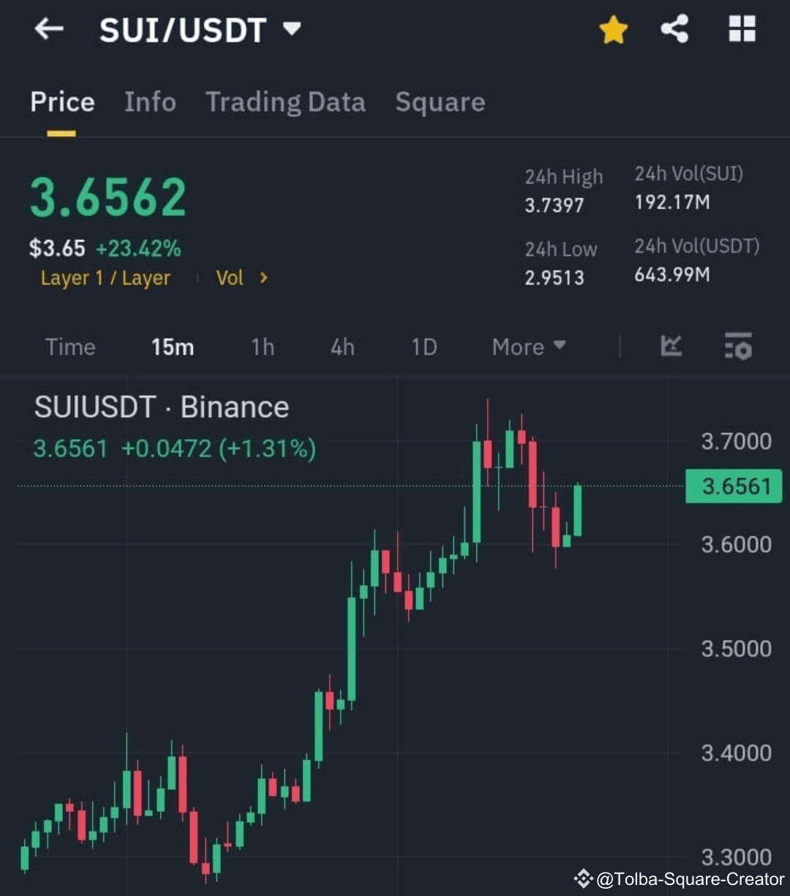Open the grid layout menu
Image resolution: width=790 pixels, height=896 pixels.
coord(741,29)
